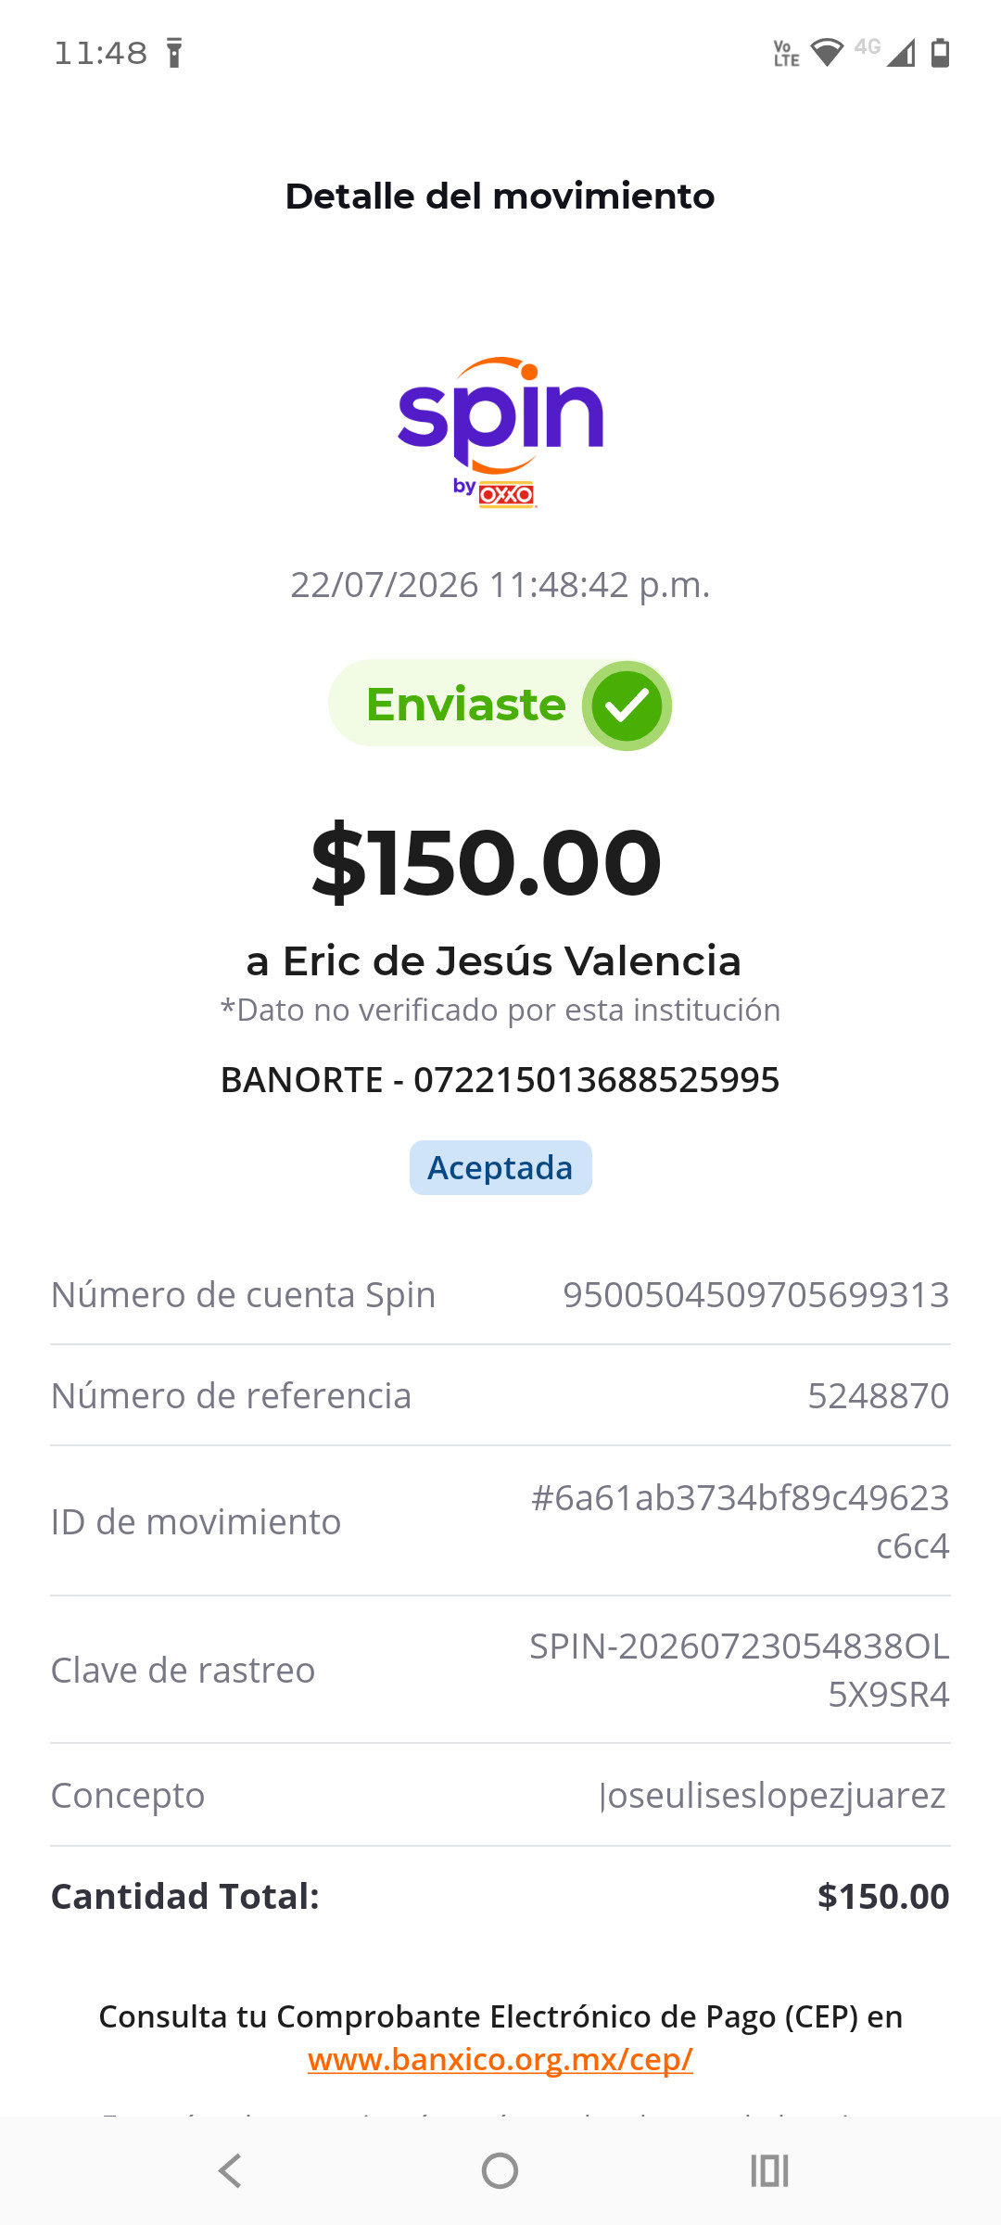Tap the 4G signal strength icon
Viewport: 1001px width, 2225px height.
(885, 52)
